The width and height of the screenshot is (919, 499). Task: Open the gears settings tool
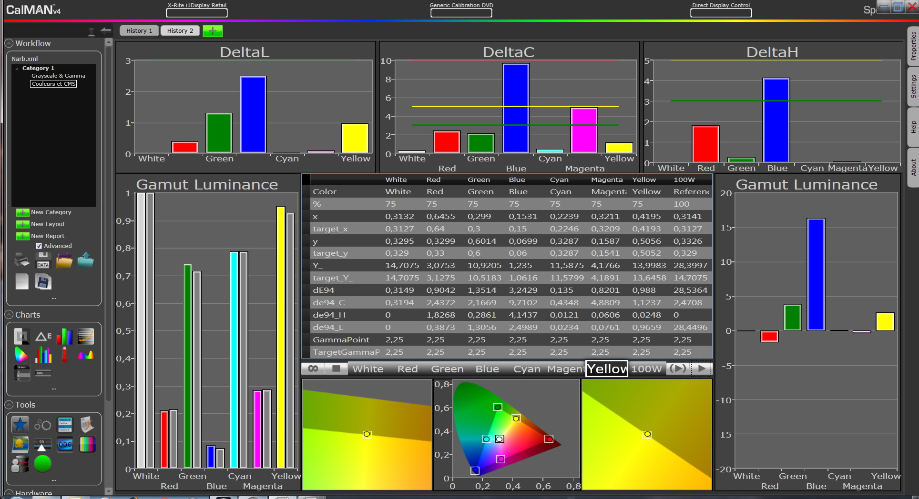click(x=42, y=425)
